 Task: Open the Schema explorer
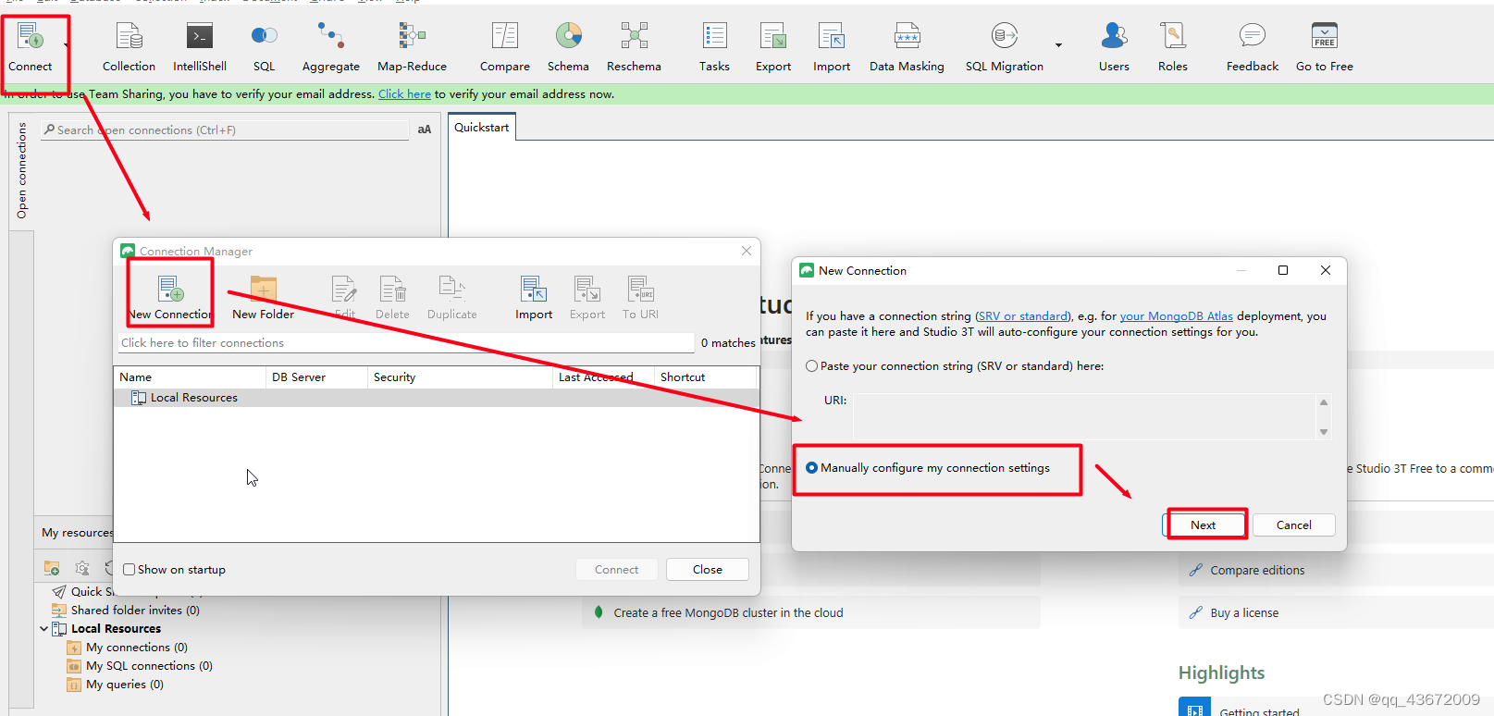568,48
